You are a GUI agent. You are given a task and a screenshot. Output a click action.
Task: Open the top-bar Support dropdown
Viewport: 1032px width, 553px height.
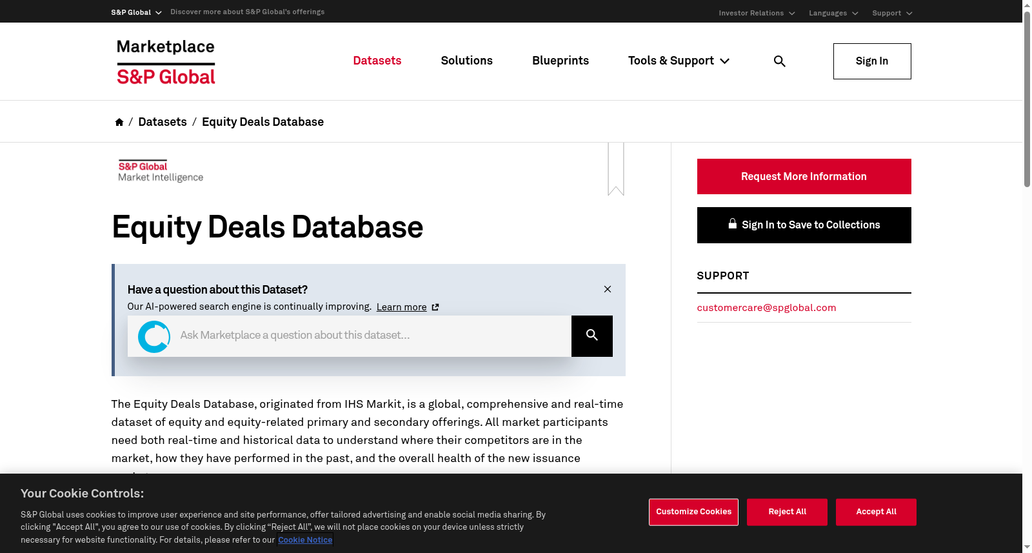coord(892,13)
